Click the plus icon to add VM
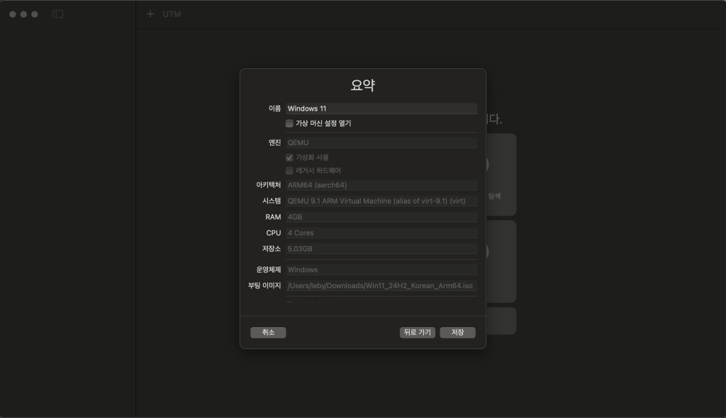Screen dimensions: 726x418 (150, 14)
